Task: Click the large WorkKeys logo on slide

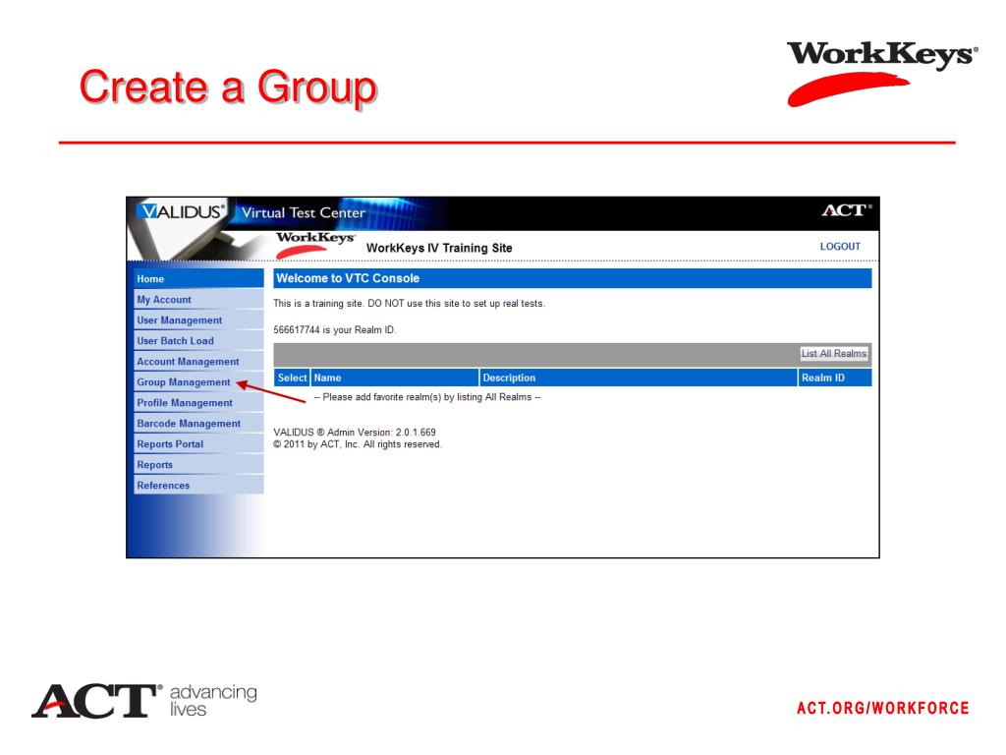Action: pyautogui.click(x=882, y=73)
